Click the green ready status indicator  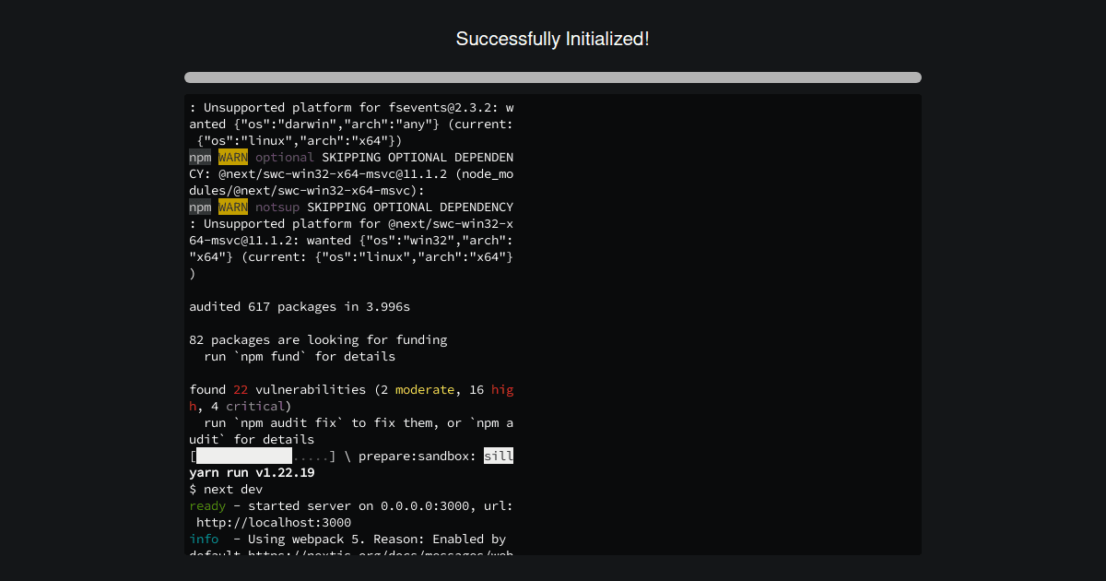pos(206,505)
